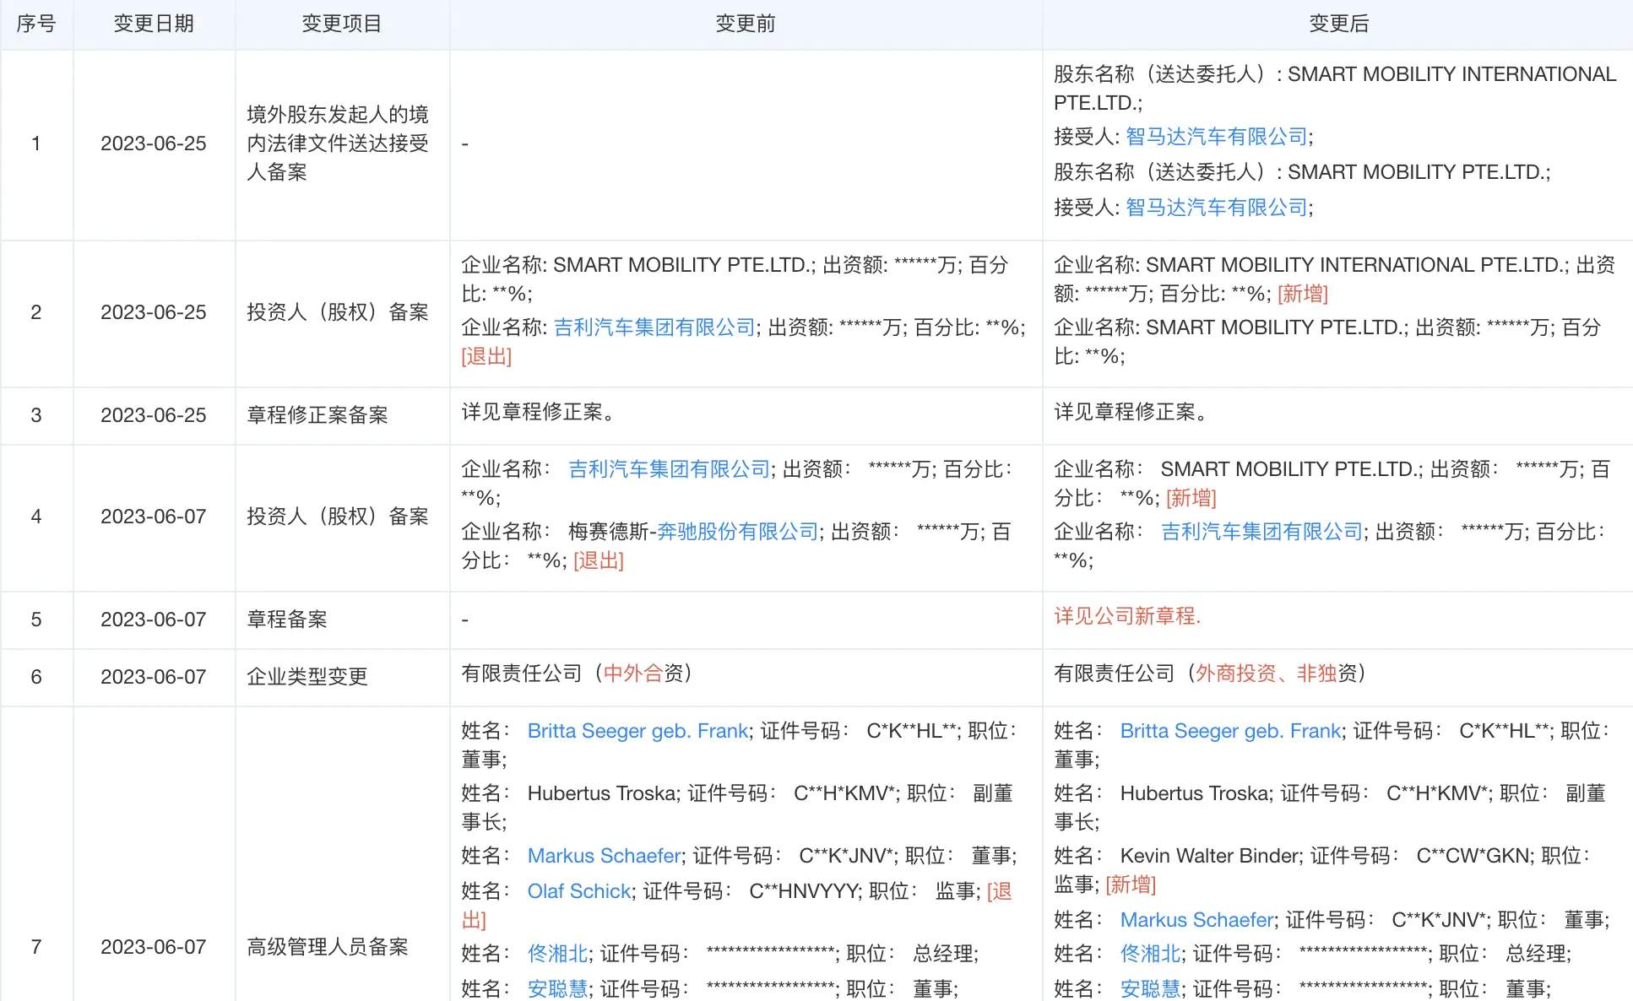Viewport: 1633px width, 1001px height.
Task: Click Hubertus Troska in 变更后 column
Action: pyautogui.click(x=1196, y=793)
